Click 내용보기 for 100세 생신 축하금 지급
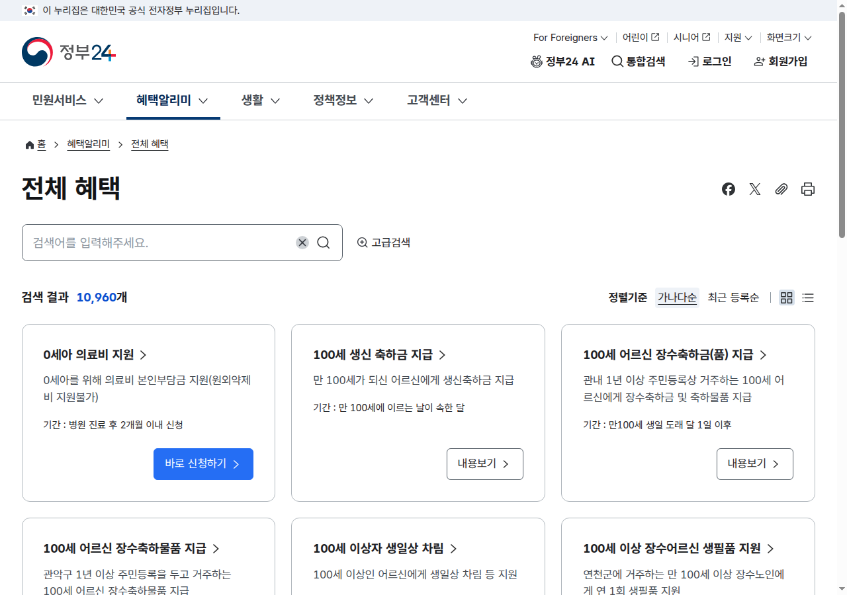 pyautogui.click(x=485, y=464)
